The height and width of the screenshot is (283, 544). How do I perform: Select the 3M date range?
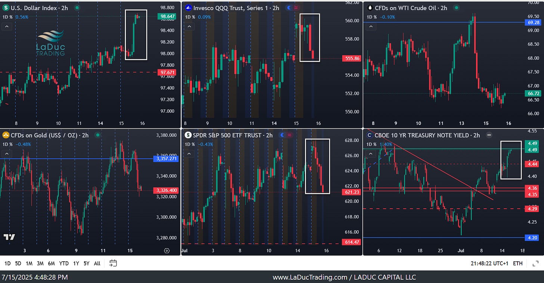40,263
